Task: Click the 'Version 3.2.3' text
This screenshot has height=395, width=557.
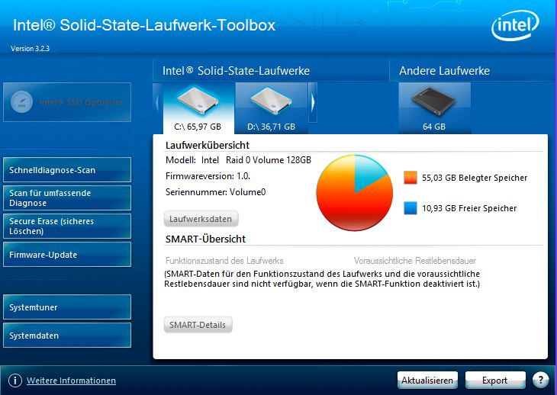Action: [x=30, y=49]
